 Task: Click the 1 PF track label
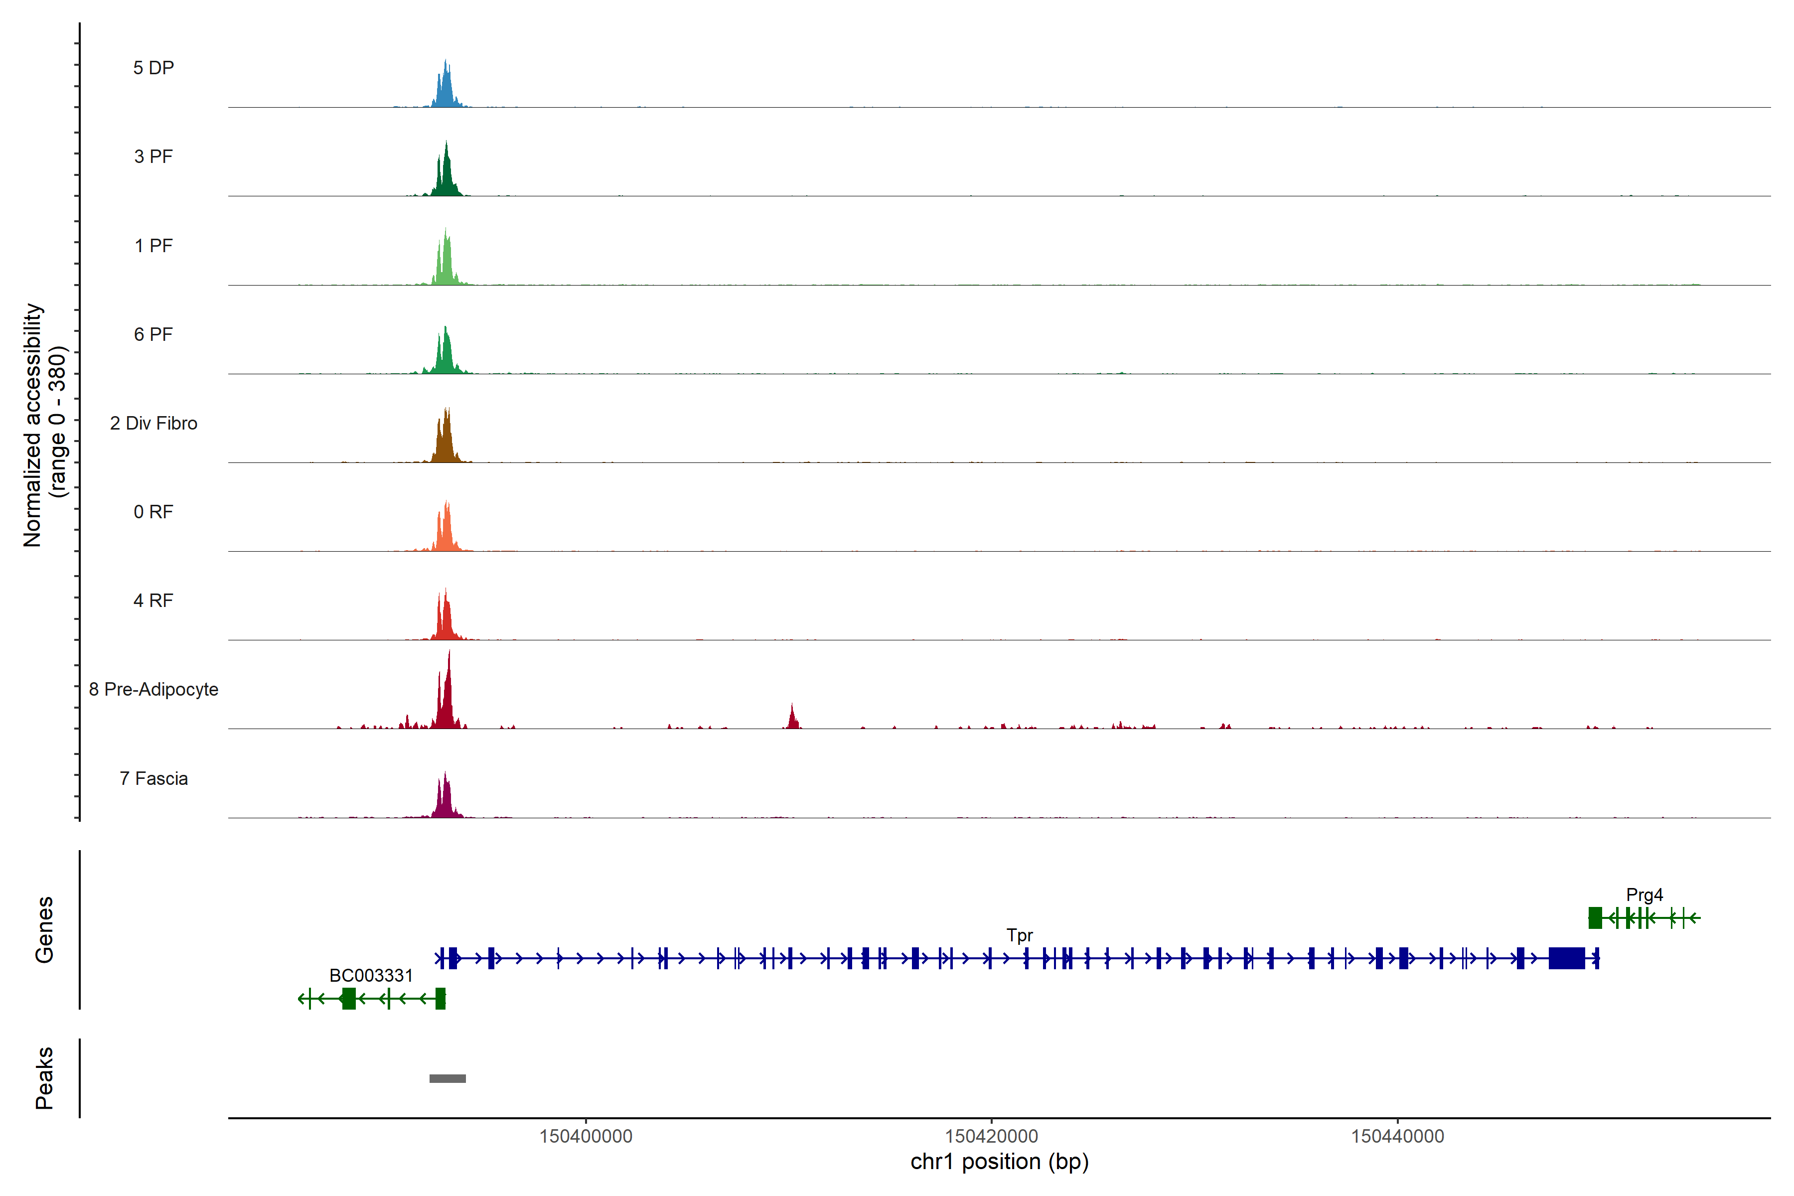coord(153,246)
